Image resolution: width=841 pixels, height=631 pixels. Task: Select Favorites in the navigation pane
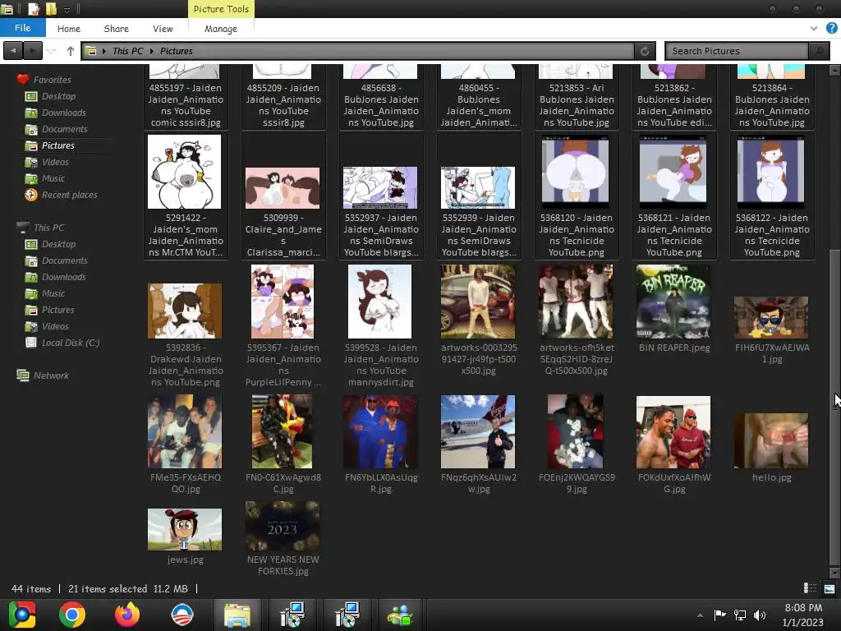tap(52, 80)
